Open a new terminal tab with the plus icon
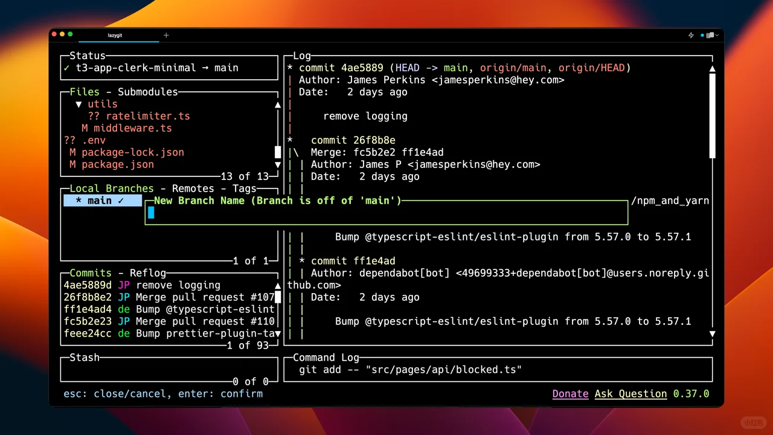Screen dimensions: 773x435 [x=166, y=35]
